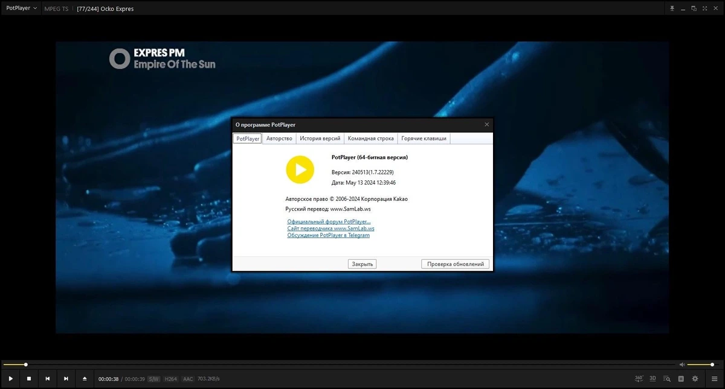This screenshot has height=389, width=725.
Task: Click the yellow PotPlayer logo
Action: (300, 169)
